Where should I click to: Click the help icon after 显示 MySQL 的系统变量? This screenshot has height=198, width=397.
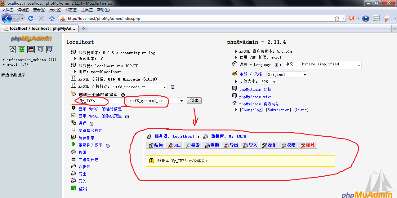point(127,117)
